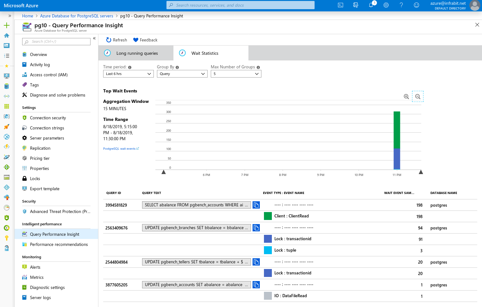Viewport: 482px width, 307px height.
Task: Click Create a resource plus icon
Action: (7, 25)
